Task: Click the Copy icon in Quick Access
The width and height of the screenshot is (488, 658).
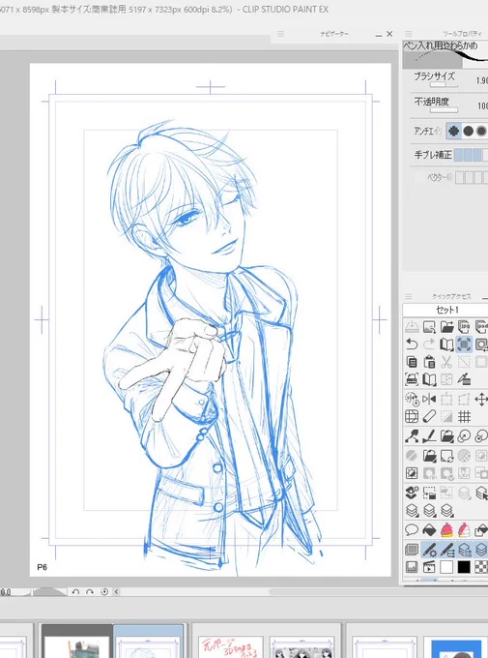Action: click(x=412, y=362)
